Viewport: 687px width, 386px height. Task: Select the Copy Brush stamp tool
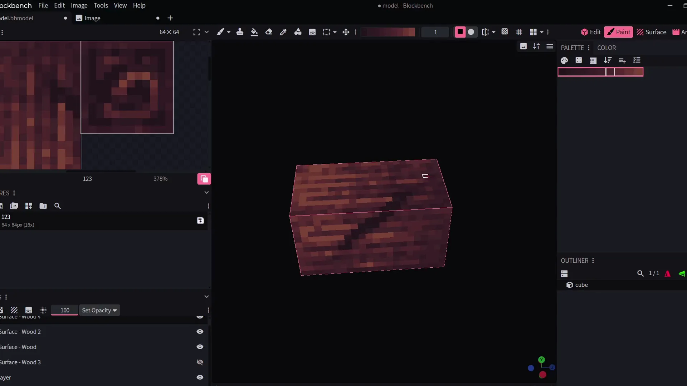pos(240,32)
